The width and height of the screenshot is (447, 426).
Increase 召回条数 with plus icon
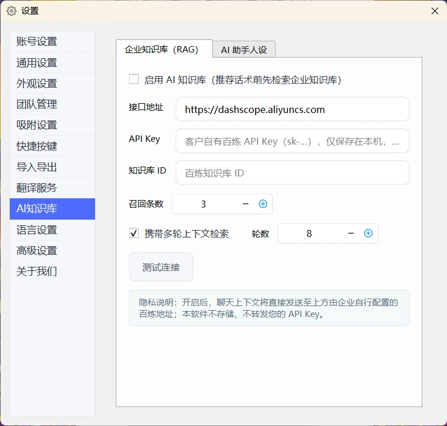pyautogui.click(x=263, y=204)
